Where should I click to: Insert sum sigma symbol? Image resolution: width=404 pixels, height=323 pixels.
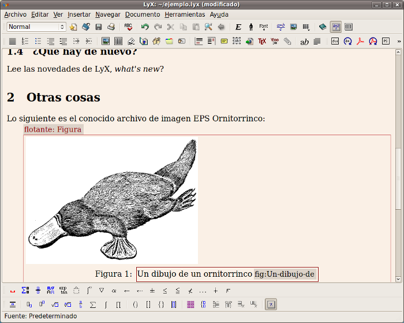pos(93,305)
